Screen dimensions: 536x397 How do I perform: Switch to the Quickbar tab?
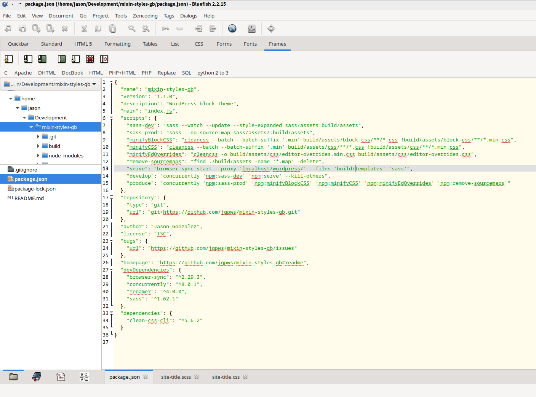click(x=18, y=44)
